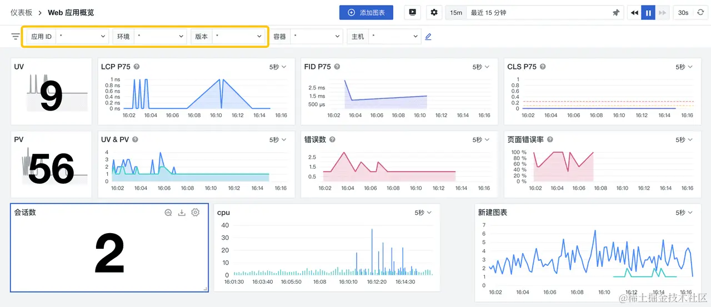Image resolution: width=711 pixels, height=307 pixels.
Task: Click the 会话数 value 2
Action: [x=109, y=253]
